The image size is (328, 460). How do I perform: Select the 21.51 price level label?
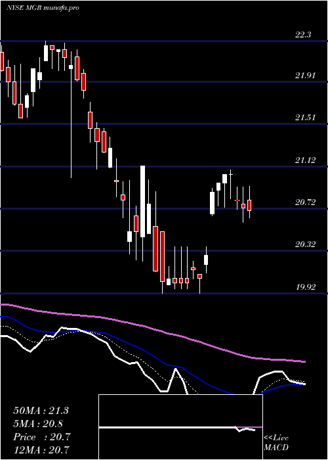point(305,118)
